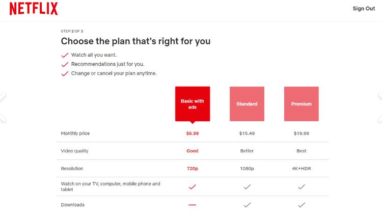382x214 pixels.
Task: Choose the Standard plan tile
Action: pos(247,104)
